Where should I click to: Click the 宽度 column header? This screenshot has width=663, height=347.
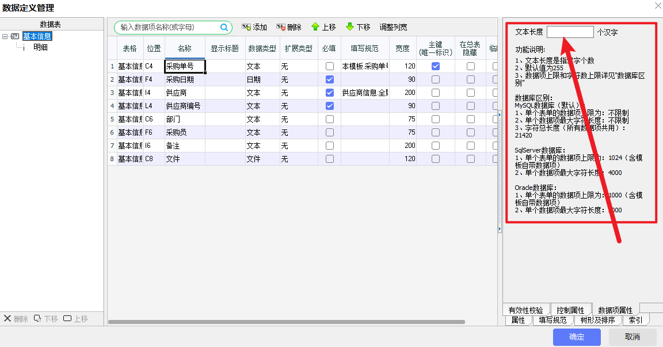click(x=402, y=48)
